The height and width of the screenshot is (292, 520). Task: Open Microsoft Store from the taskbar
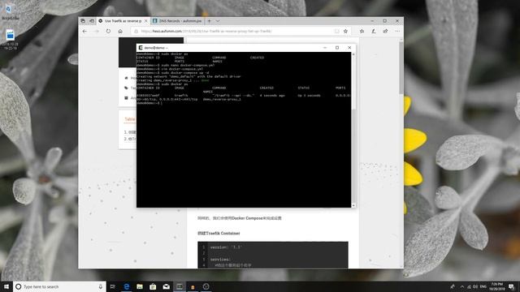(153, 286)
